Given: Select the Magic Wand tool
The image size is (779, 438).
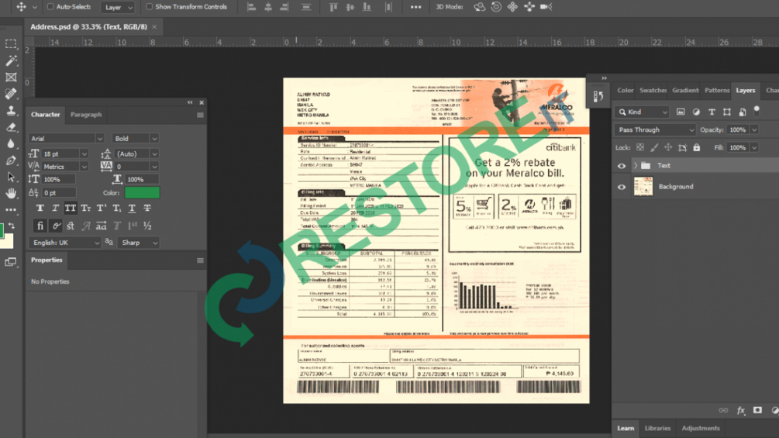Looking at the screenshot, I should pyautogui.click(x=10, y=60).
